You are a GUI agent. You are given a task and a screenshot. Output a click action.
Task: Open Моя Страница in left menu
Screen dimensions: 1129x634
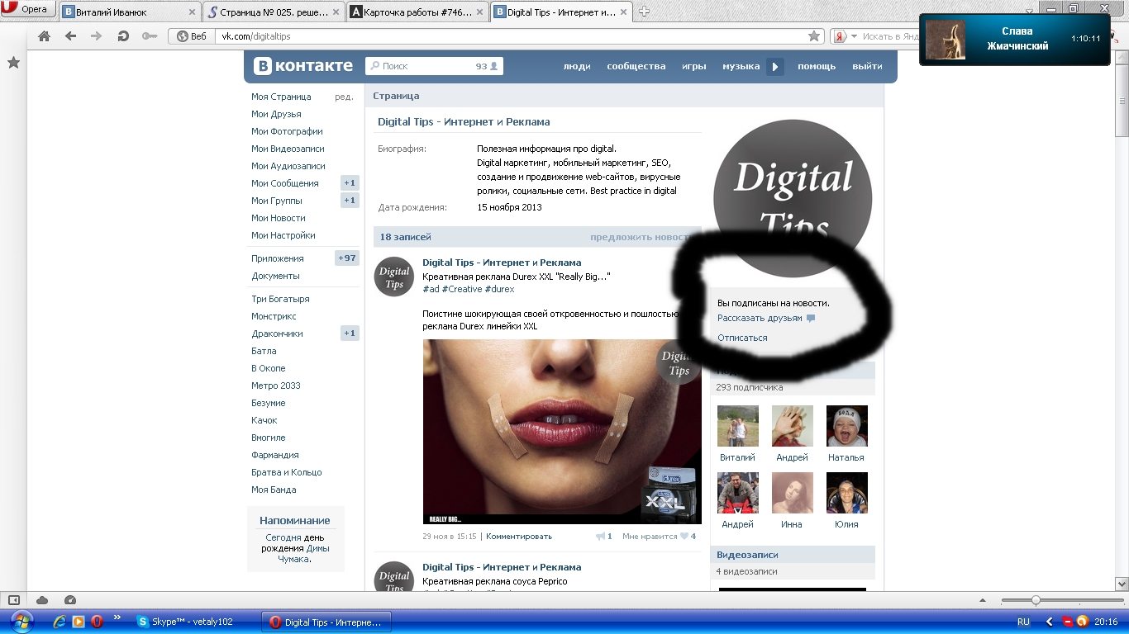pyautogui.click(x=281, y=97)
